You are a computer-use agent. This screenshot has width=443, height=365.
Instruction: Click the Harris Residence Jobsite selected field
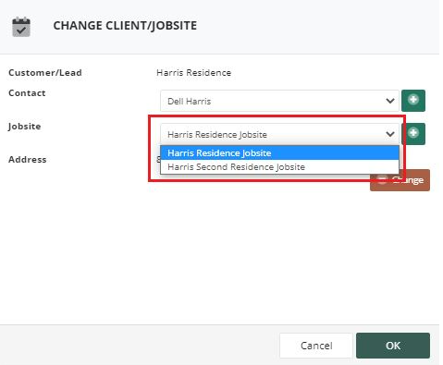(x=279, y=134)
